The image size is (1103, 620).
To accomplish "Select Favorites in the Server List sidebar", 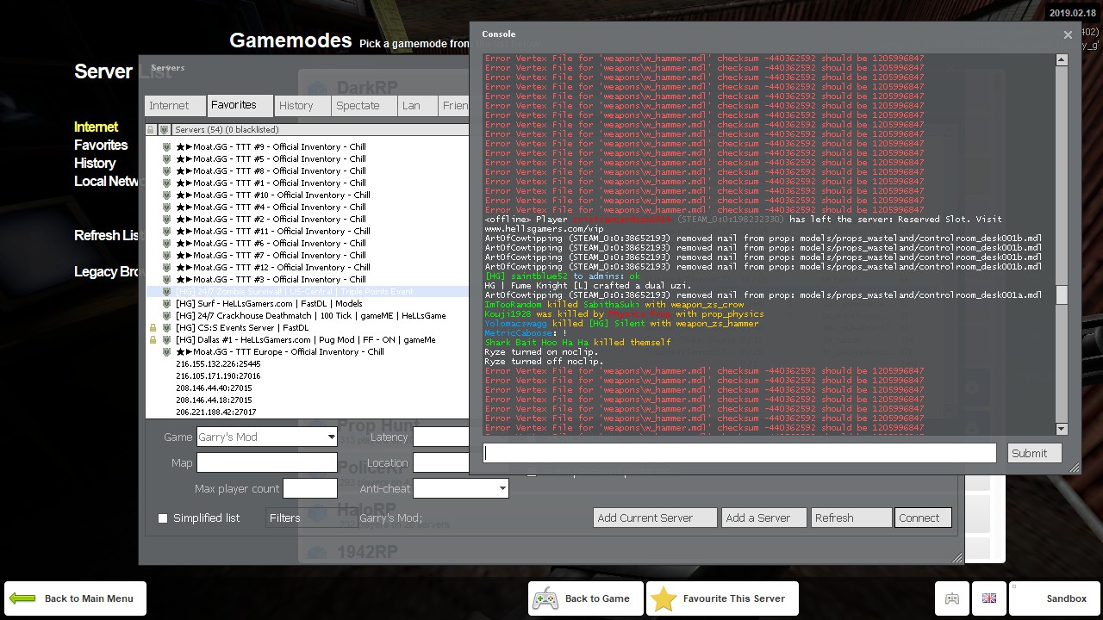I will [x=101, y=145].
